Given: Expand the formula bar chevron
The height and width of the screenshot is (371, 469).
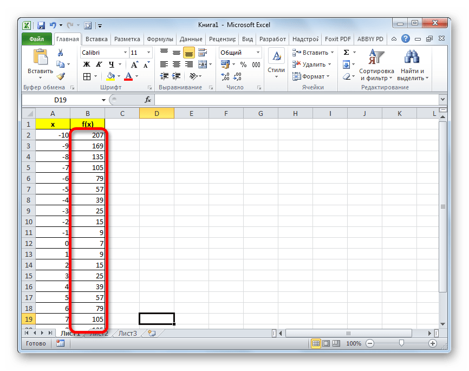Looking at the screenshot, I should (x=442, y=99).
